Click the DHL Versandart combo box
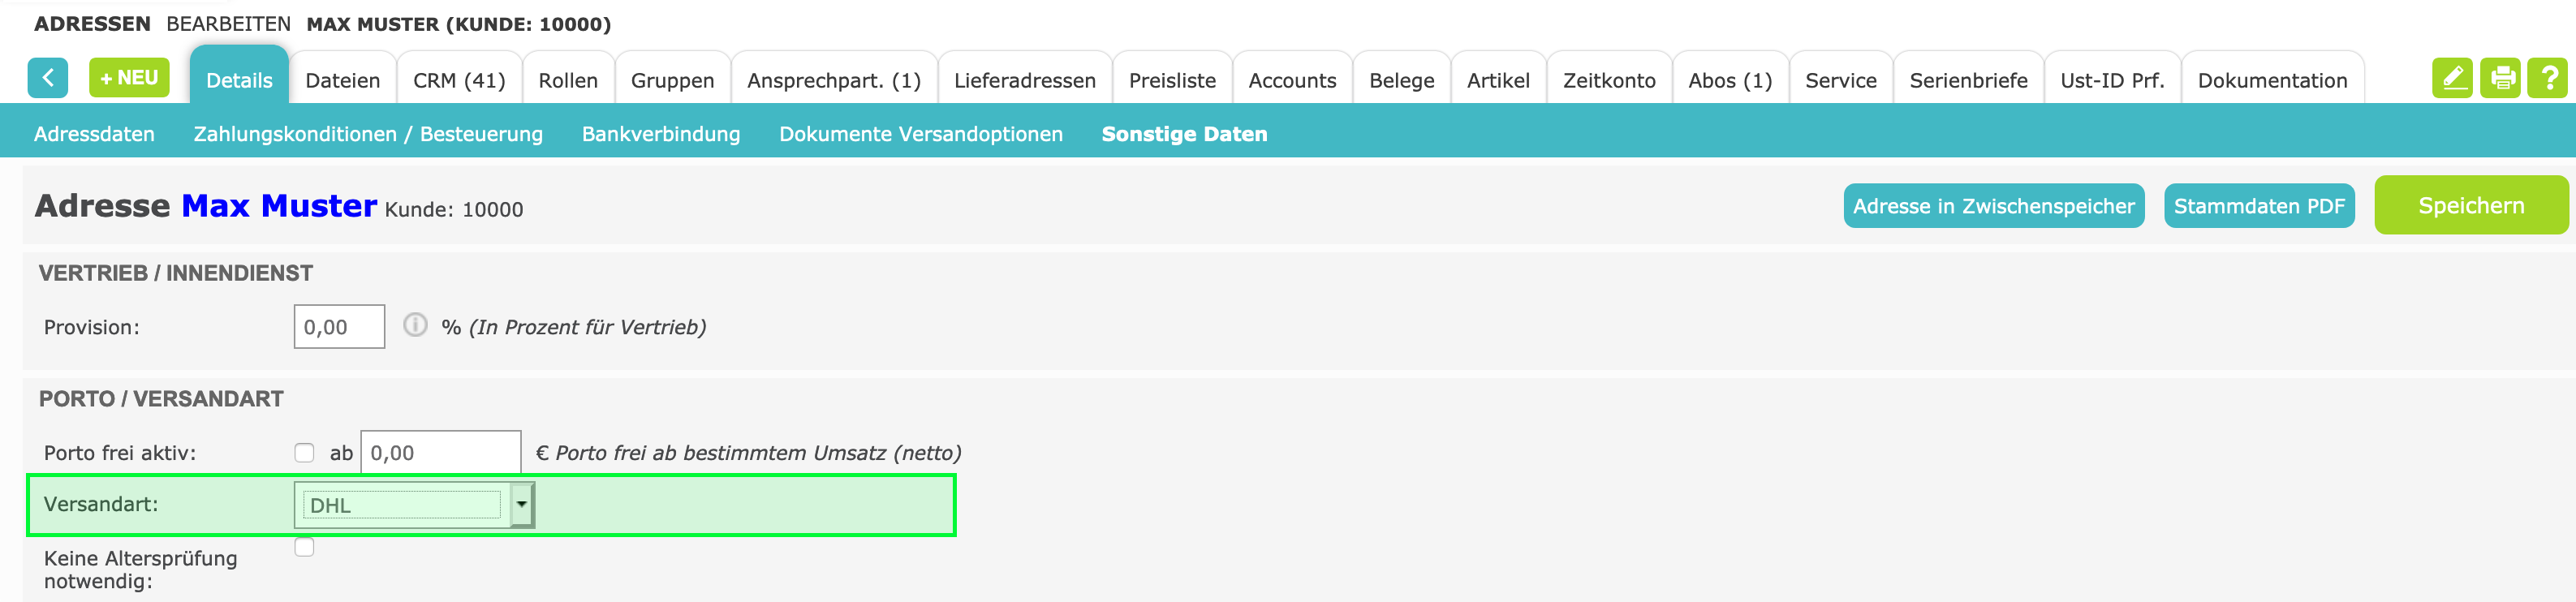The width and height of the screenshot is (2576, 602). click(402, 505)
